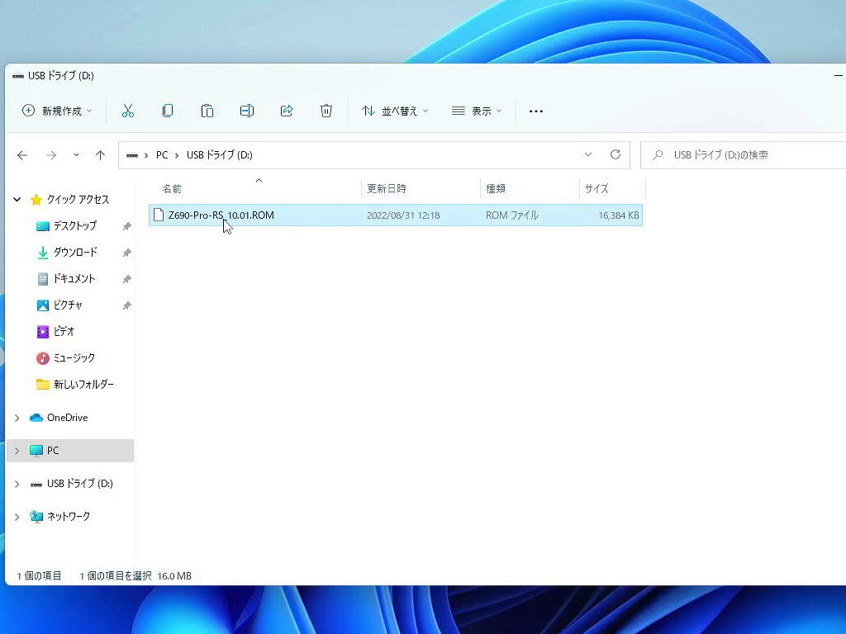
Task: Minimize the USB drive window
Action: coord(838,76)
